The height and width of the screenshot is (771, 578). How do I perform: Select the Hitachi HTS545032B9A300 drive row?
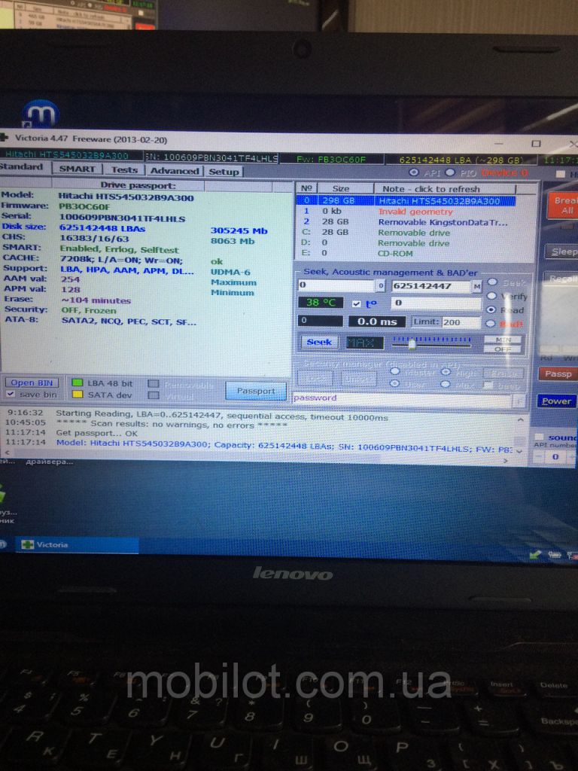tap(406, 200)
